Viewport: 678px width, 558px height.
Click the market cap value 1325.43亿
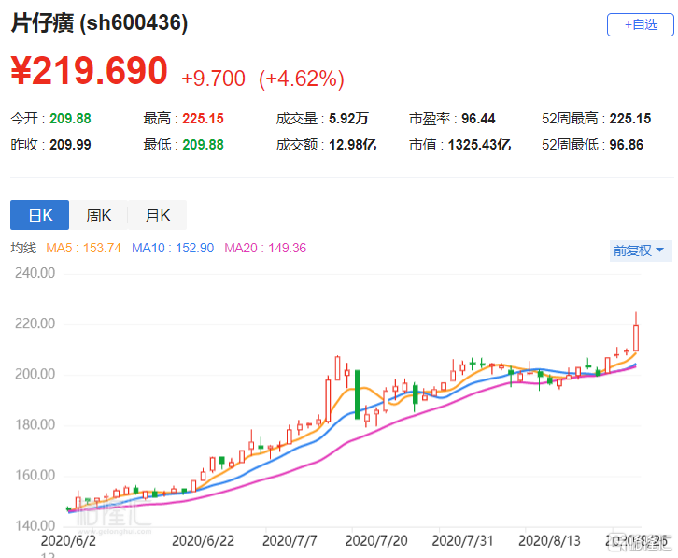pos(479,145)
